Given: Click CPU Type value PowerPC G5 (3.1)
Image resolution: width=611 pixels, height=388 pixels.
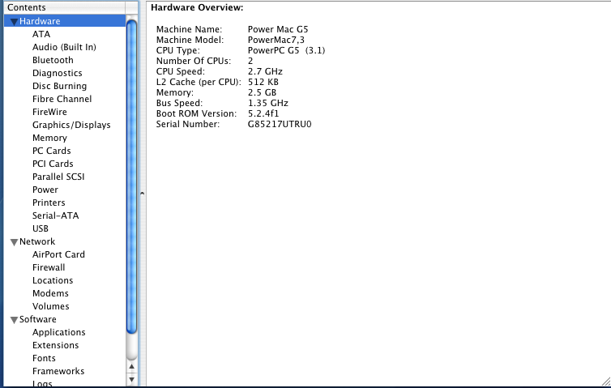Looking at the screenshot, I should click(286, 51).
